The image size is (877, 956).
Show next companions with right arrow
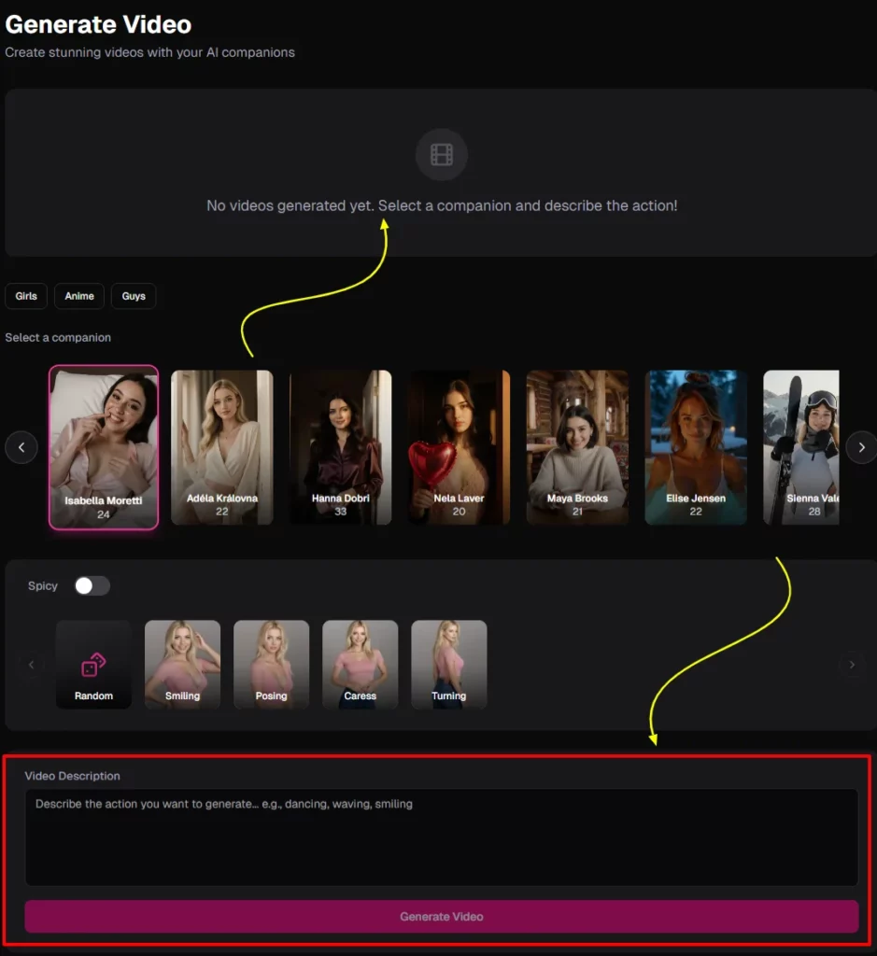[x=861, y=447]
